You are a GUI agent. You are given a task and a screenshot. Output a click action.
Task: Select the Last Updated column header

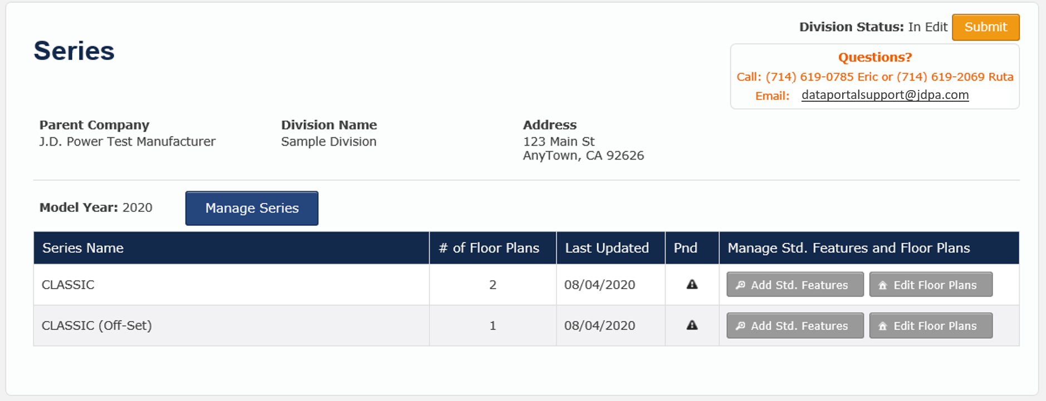tap(607, 248)
